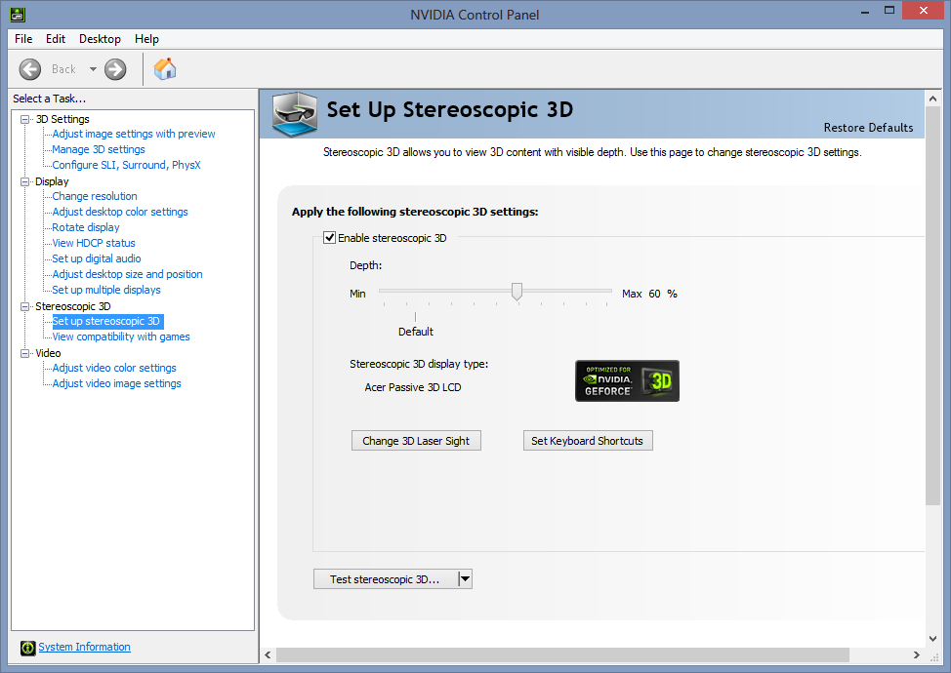
Task: Uncheck Enable stereoscopic 3D checkbox
Action: click(x=329, y=237)
